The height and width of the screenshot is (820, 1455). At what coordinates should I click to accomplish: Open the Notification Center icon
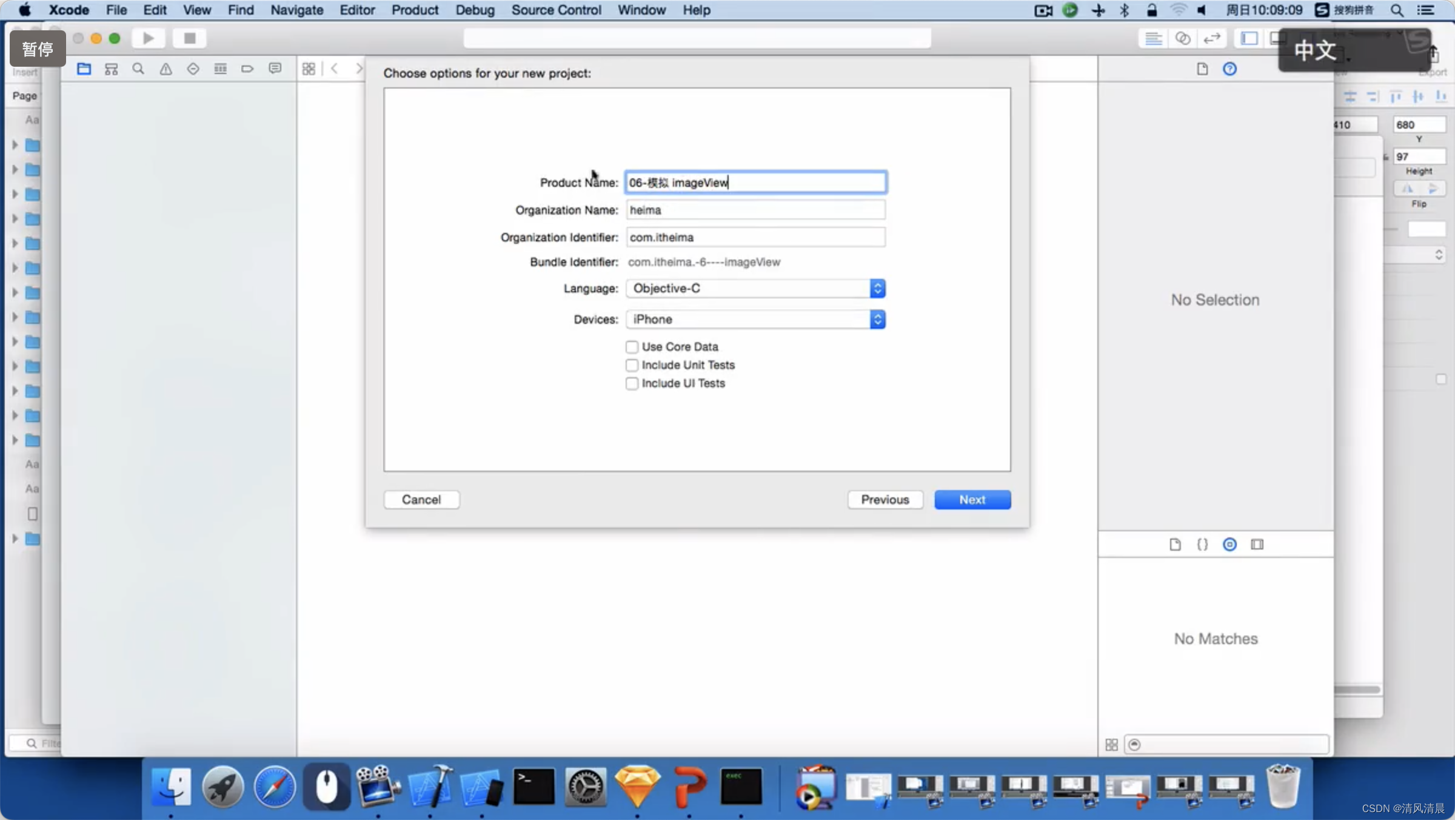[x=1426, y=10]
